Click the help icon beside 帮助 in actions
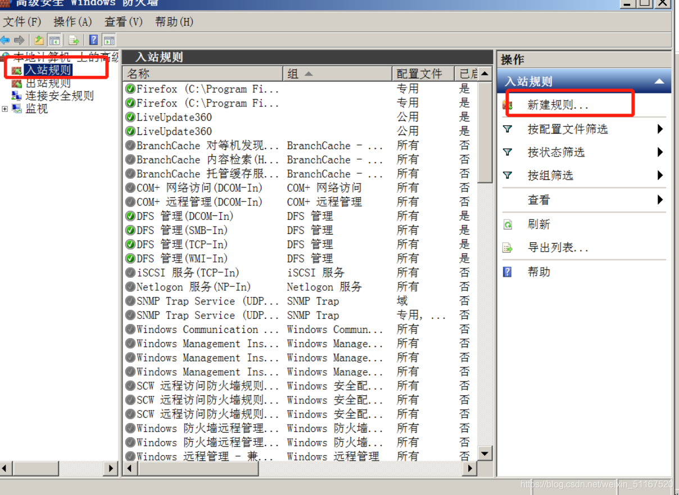This screenshot has height=495, width=679. pos(508,272)
